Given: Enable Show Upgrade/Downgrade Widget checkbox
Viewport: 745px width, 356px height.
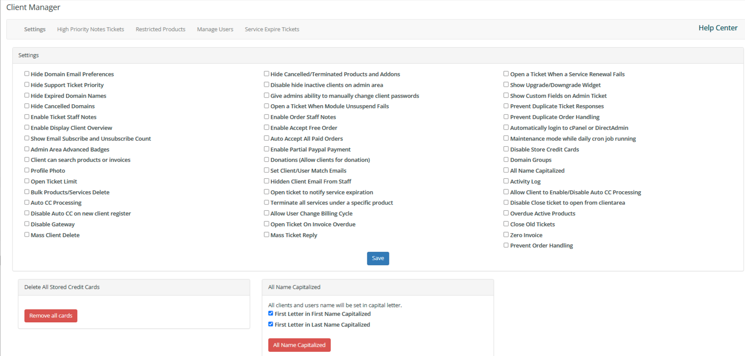Looking at the screenshot, I should click(506, 85).
